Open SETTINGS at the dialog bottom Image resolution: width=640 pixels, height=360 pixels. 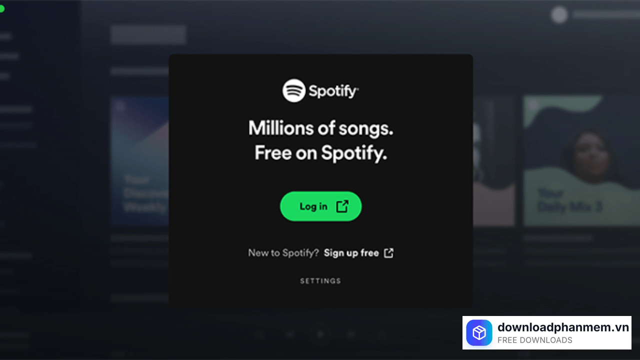point(320,281)
